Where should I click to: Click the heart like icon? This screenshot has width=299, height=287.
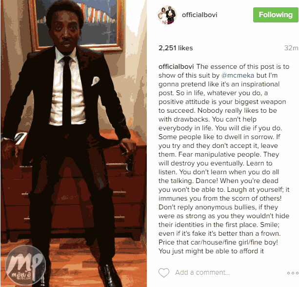pyautogui.click(x=164, y=272)
